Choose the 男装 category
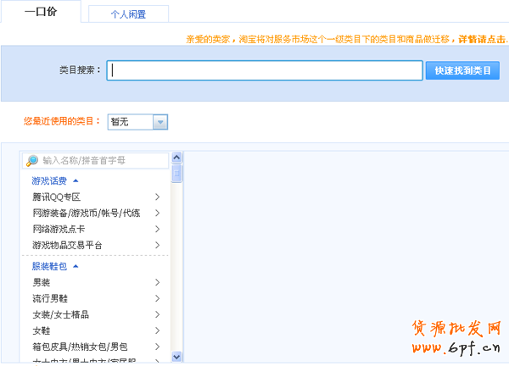 [42, 282]
